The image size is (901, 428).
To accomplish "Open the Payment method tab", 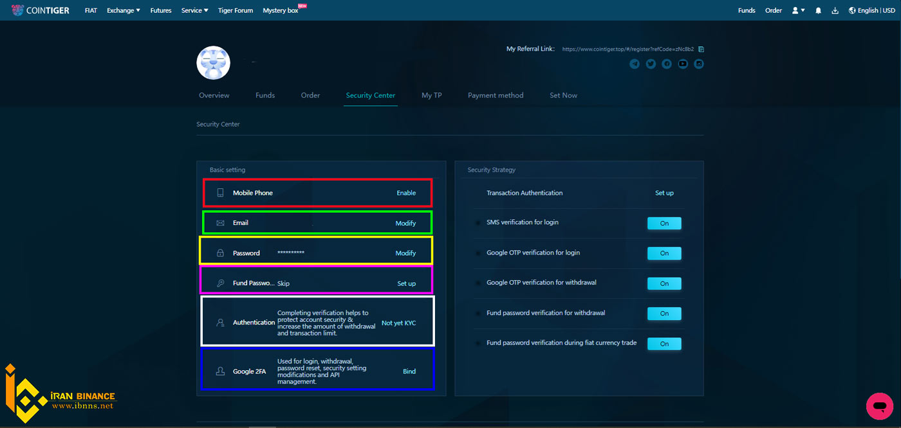I will coord(496,95).
